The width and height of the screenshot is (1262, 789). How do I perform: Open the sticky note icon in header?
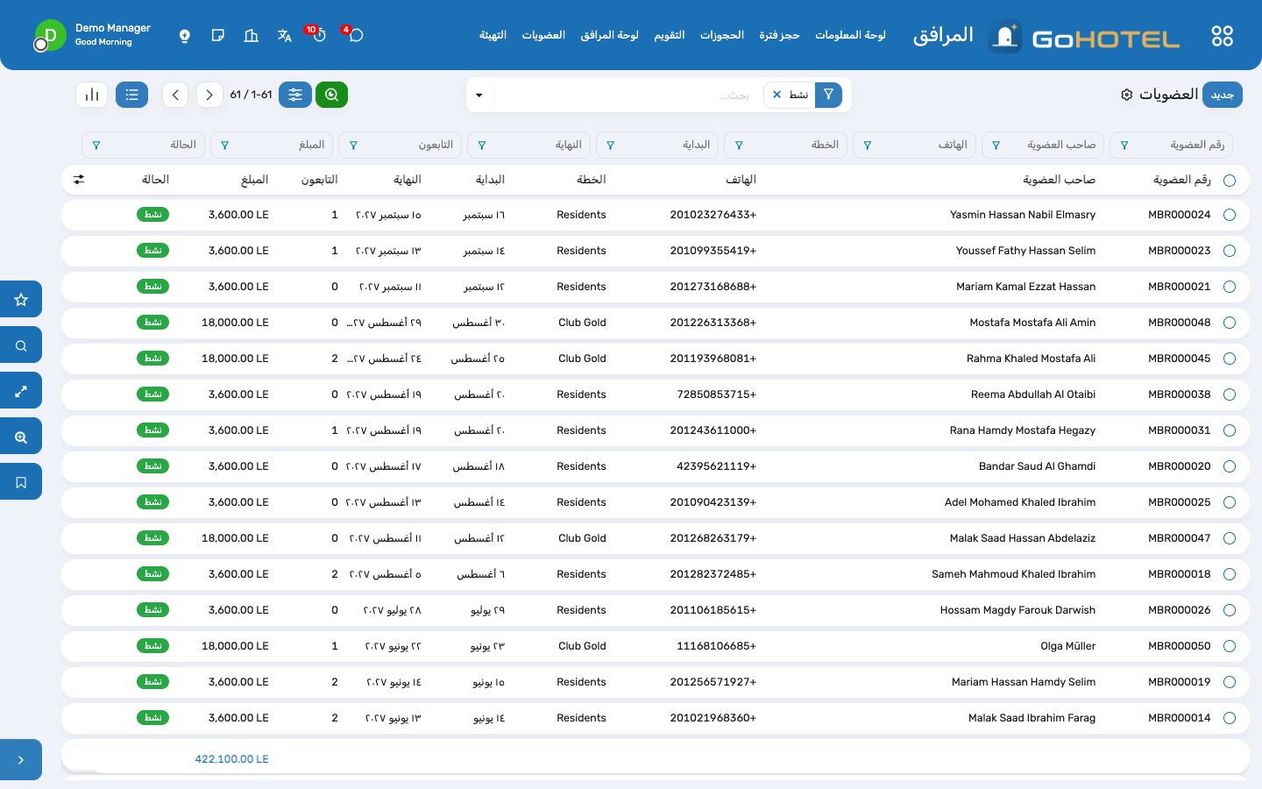[218, 35]
